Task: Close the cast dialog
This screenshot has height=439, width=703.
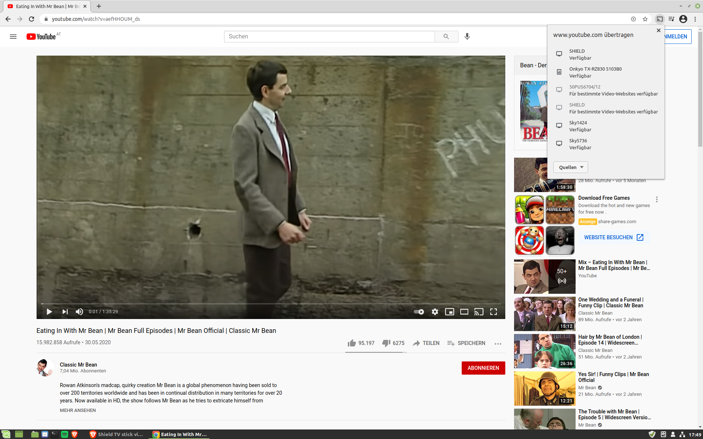Action: click(659, 30)
